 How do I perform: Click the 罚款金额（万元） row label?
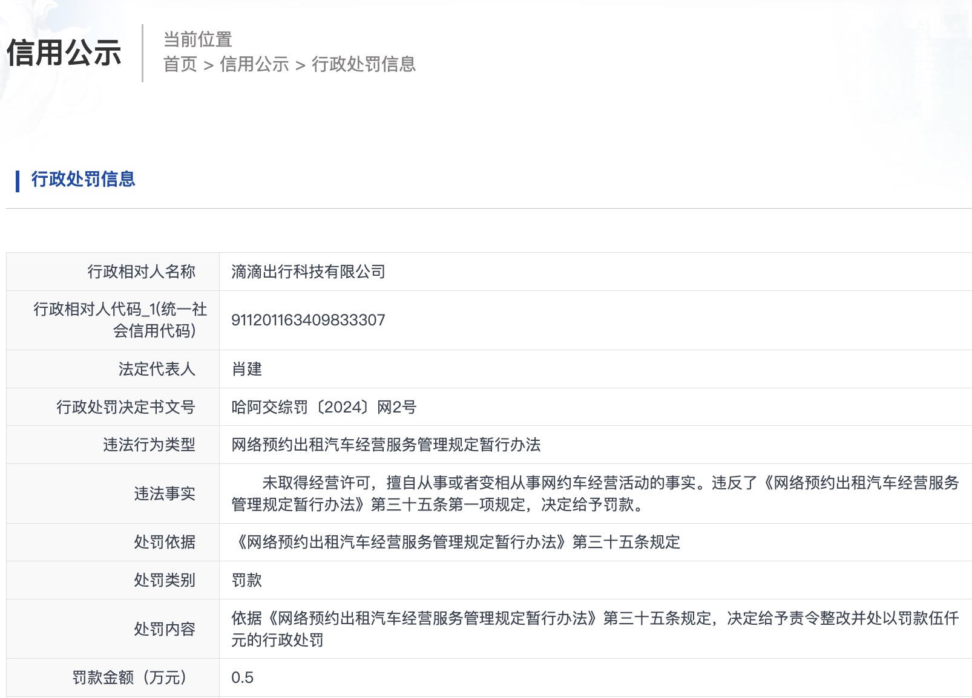tap(130, 677)
